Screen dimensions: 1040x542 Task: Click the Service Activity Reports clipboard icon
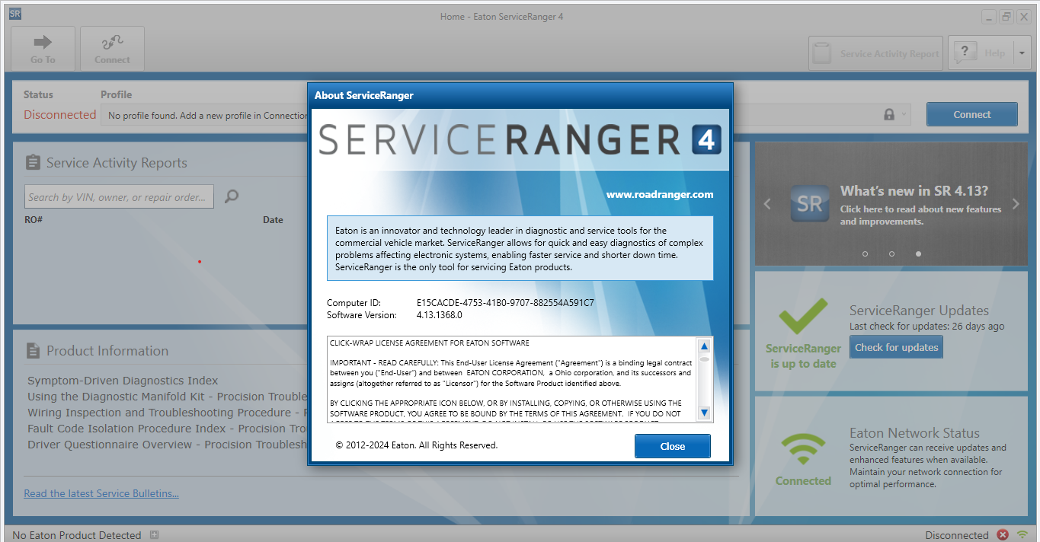[33, 162]
